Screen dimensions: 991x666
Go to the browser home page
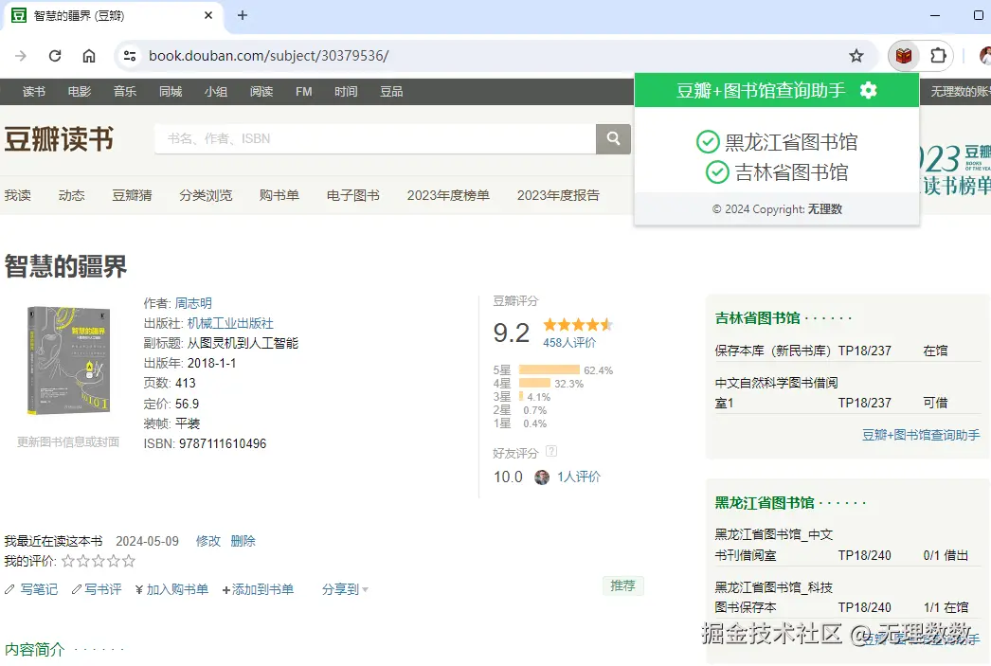tap(89, 56)
